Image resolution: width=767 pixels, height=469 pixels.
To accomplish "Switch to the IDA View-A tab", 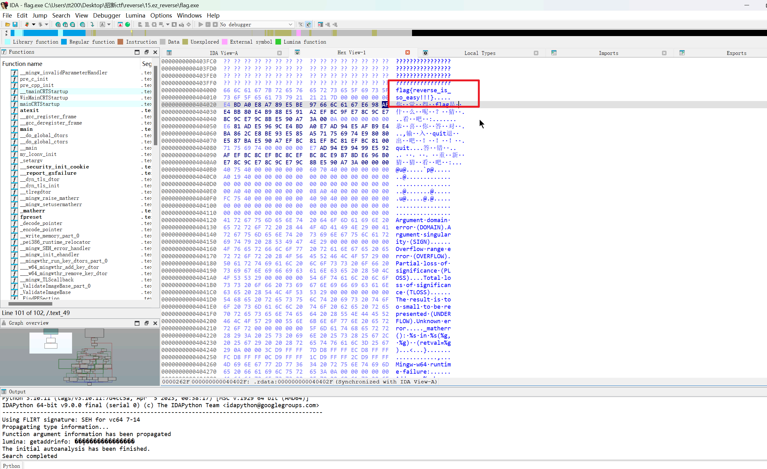I will click(x=223, y=53).
